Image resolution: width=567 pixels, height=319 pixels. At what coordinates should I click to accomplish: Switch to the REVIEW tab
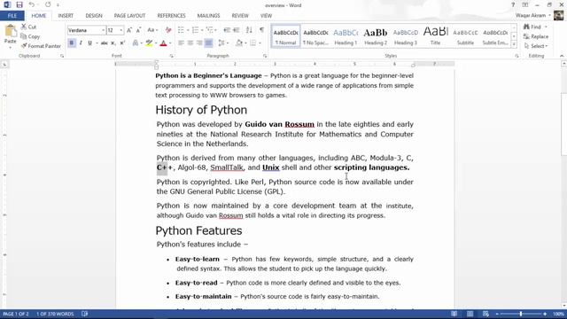240,16
